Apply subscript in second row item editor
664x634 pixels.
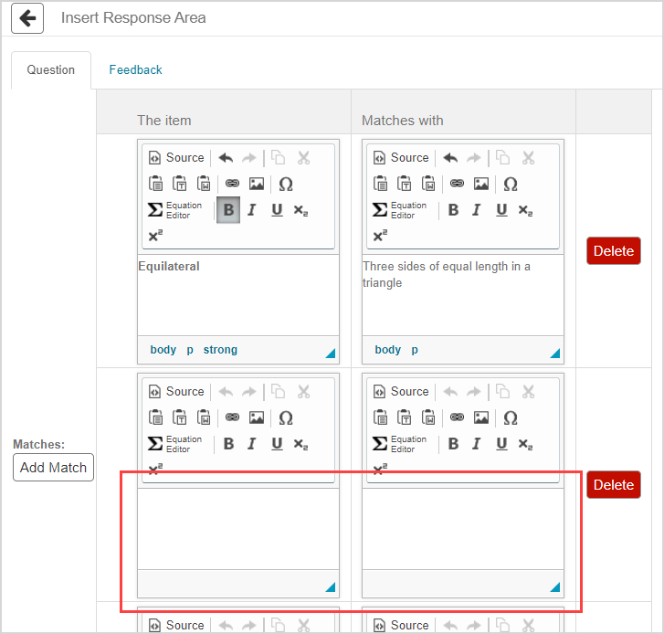pyautogui.click(x=300, y=444)
